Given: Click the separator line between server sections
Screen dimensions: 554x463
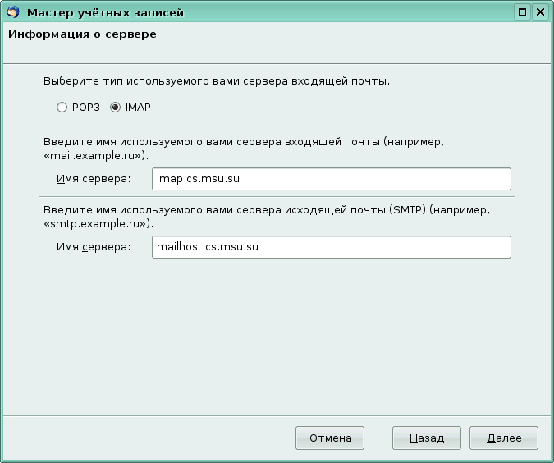Looking at the screenshot, I should 277,196.
